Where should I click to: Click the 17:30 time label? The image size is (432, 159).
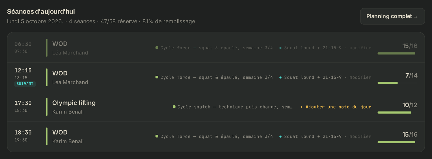[23, 103]
